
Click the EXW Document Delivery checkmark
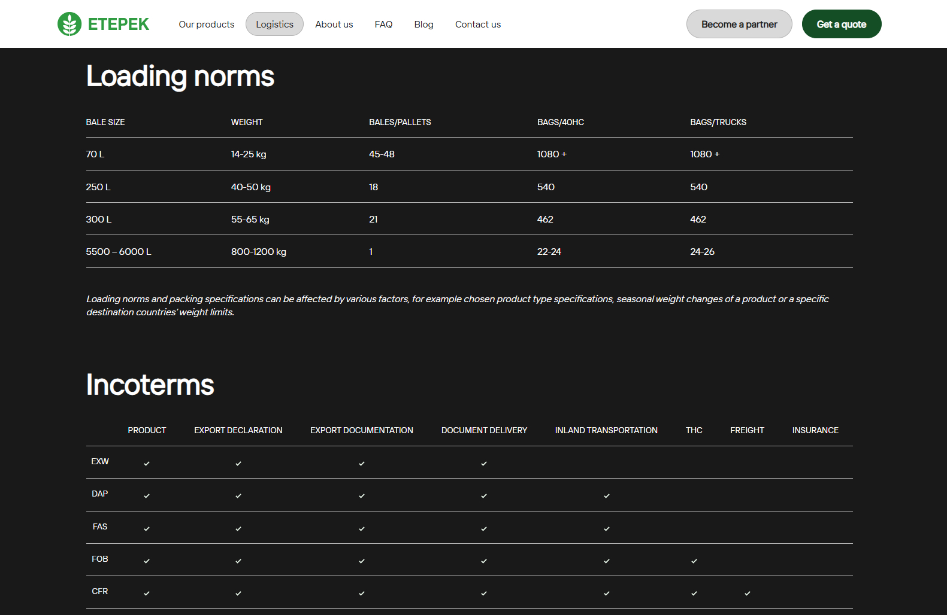click(x=484, y=463)
